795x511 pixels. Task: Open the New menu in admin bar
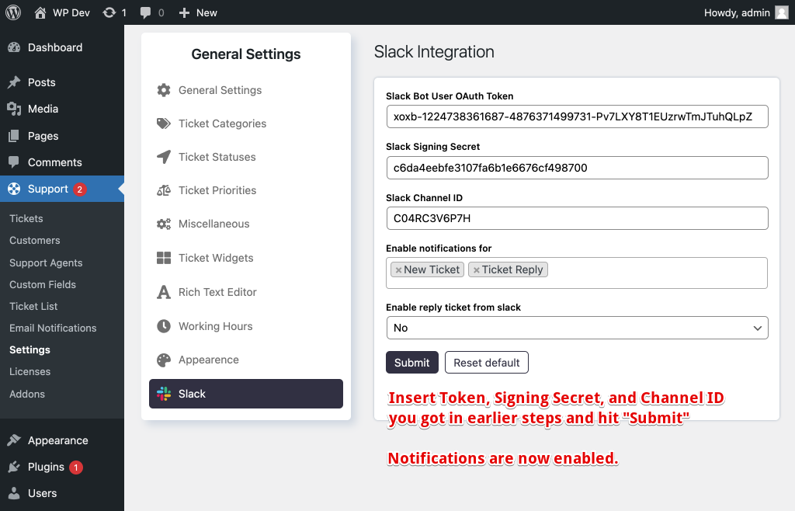(198, 12)
